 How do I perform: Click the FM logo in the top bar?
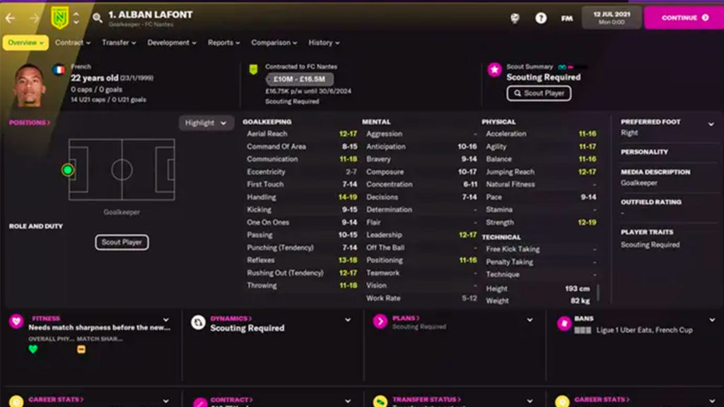point(566,18)
